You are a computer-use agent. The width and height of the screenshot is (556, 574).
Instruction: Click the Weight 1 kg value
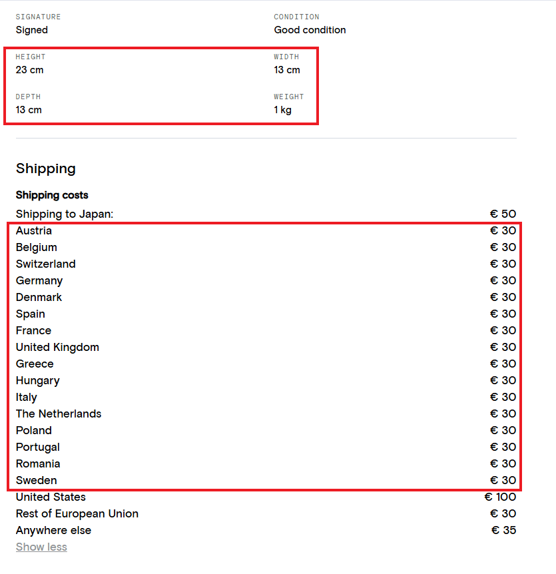pyautogui.click(x=282, y=110)
